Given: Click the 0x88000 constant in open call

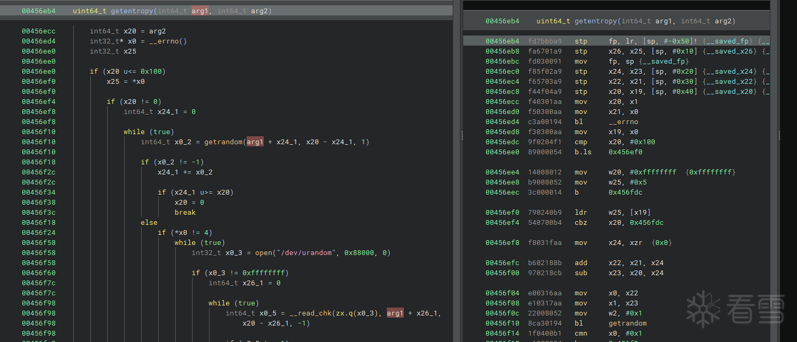Looking at the screenshot, I should click(359, 253).
